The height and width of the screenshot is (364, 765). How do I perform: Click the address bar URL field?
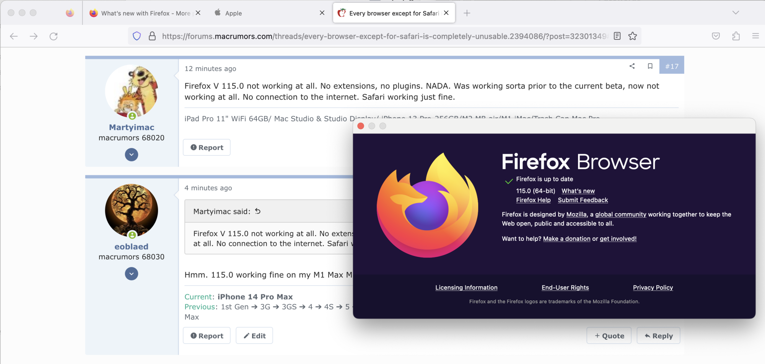click(x=384, y=36)
